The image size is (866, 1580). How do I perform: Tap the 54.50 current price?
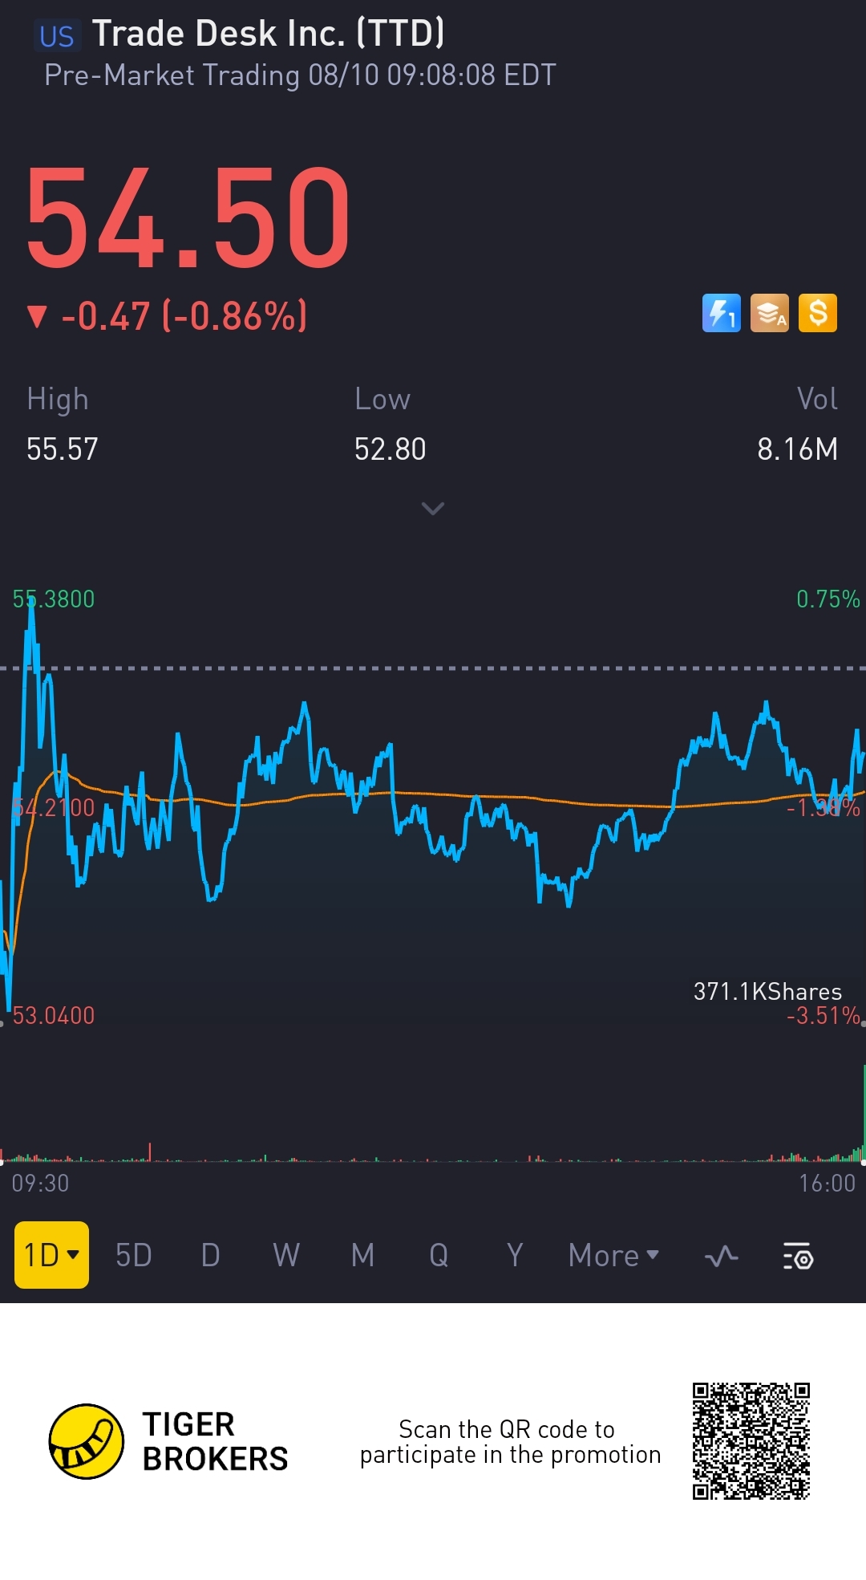(x=188, y=218)
